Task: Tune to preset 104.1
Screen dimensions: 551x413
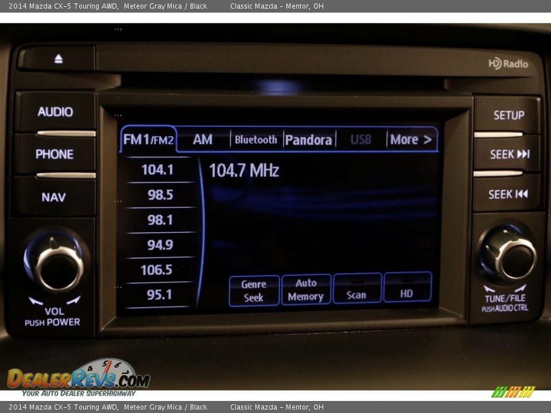Action: coord(157,170)
